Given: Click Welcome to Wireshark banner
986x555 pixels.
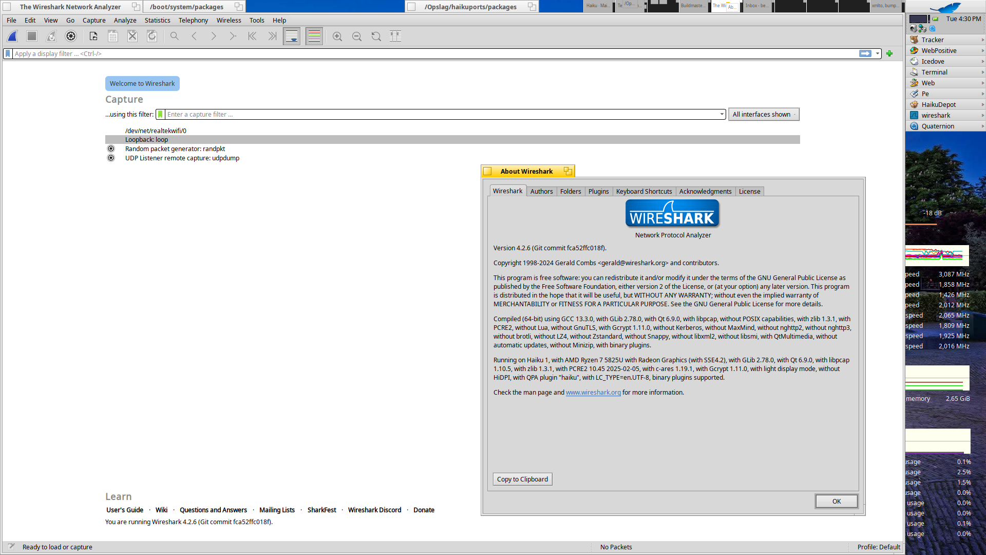Looking at the screenshot, I should (142, 83).
